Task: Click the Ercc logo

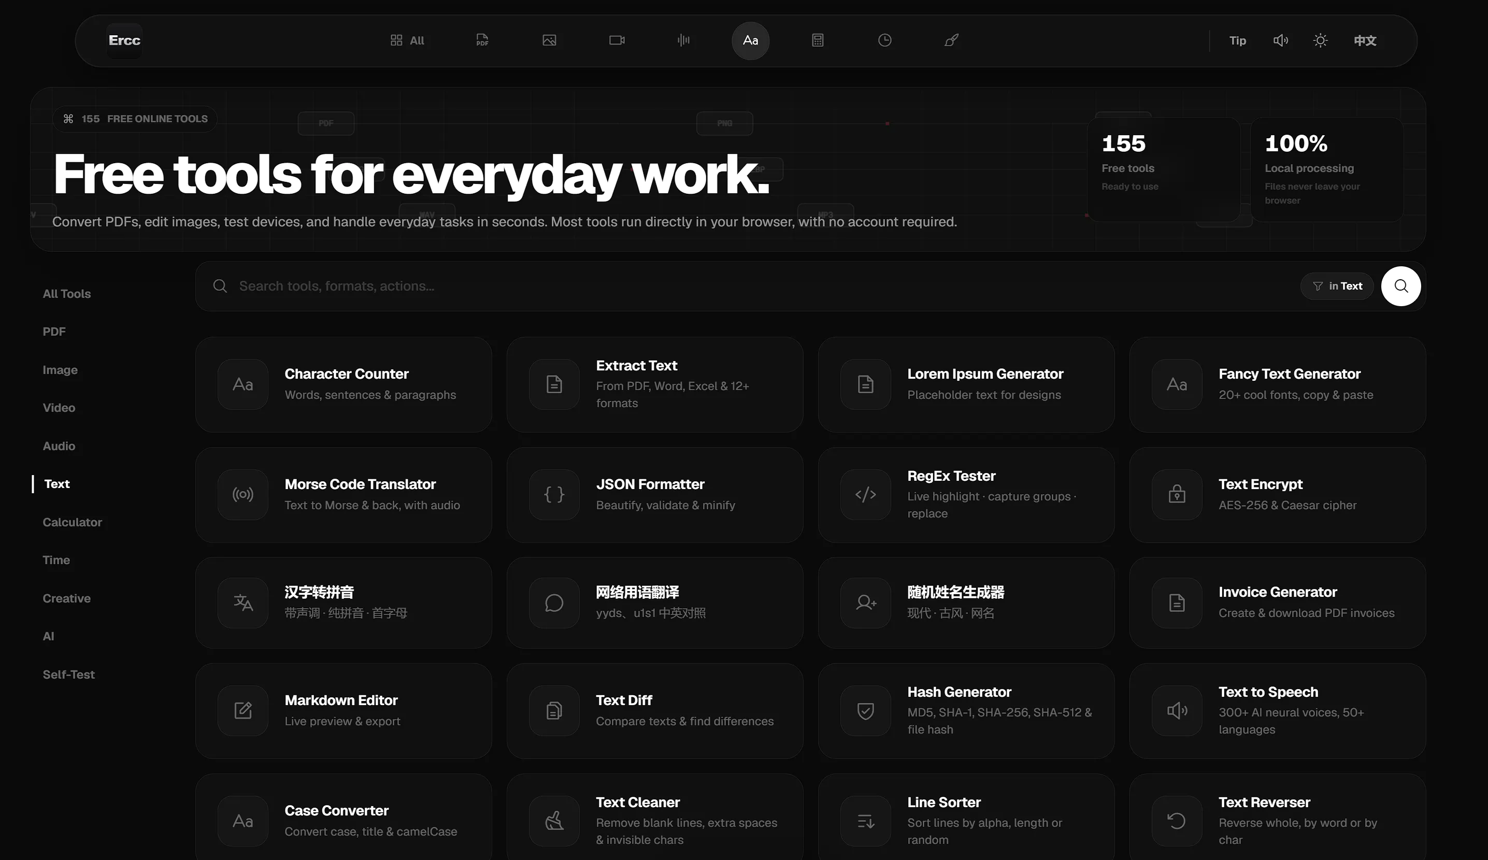Action: [124, 40]
